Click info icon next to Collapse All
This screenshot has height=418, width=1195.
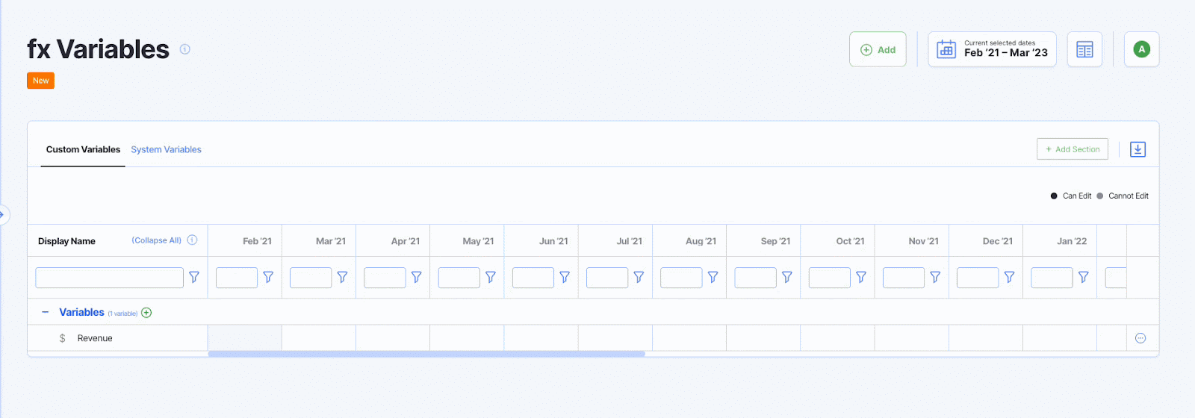(x=192, y=240)
